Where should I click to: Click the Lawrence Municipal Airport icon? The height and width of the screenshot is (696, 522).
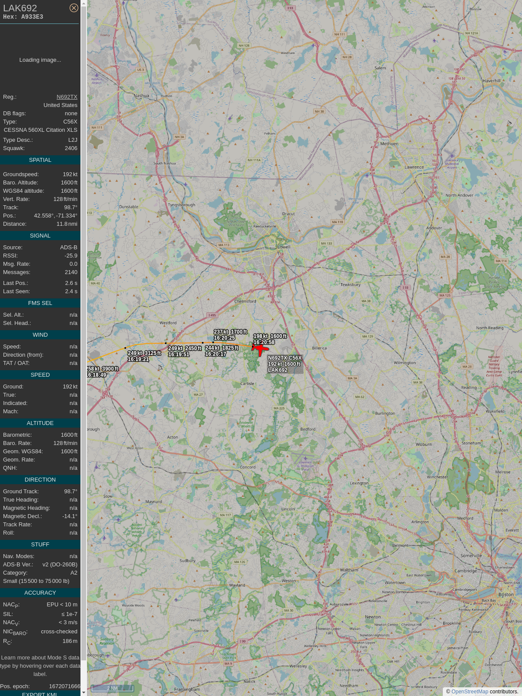coord(452,155)
